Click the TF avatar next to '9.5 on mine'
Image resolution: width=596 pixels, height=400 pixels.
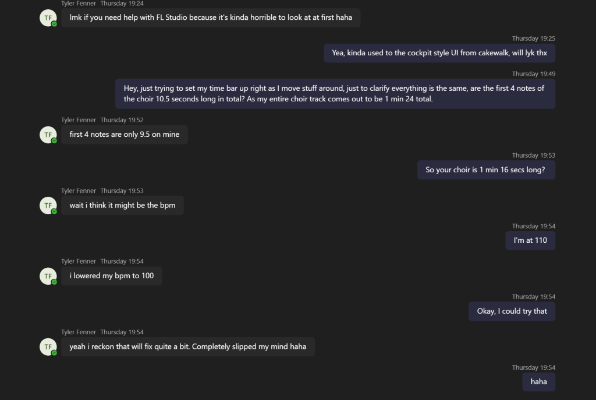coord(48,134)
